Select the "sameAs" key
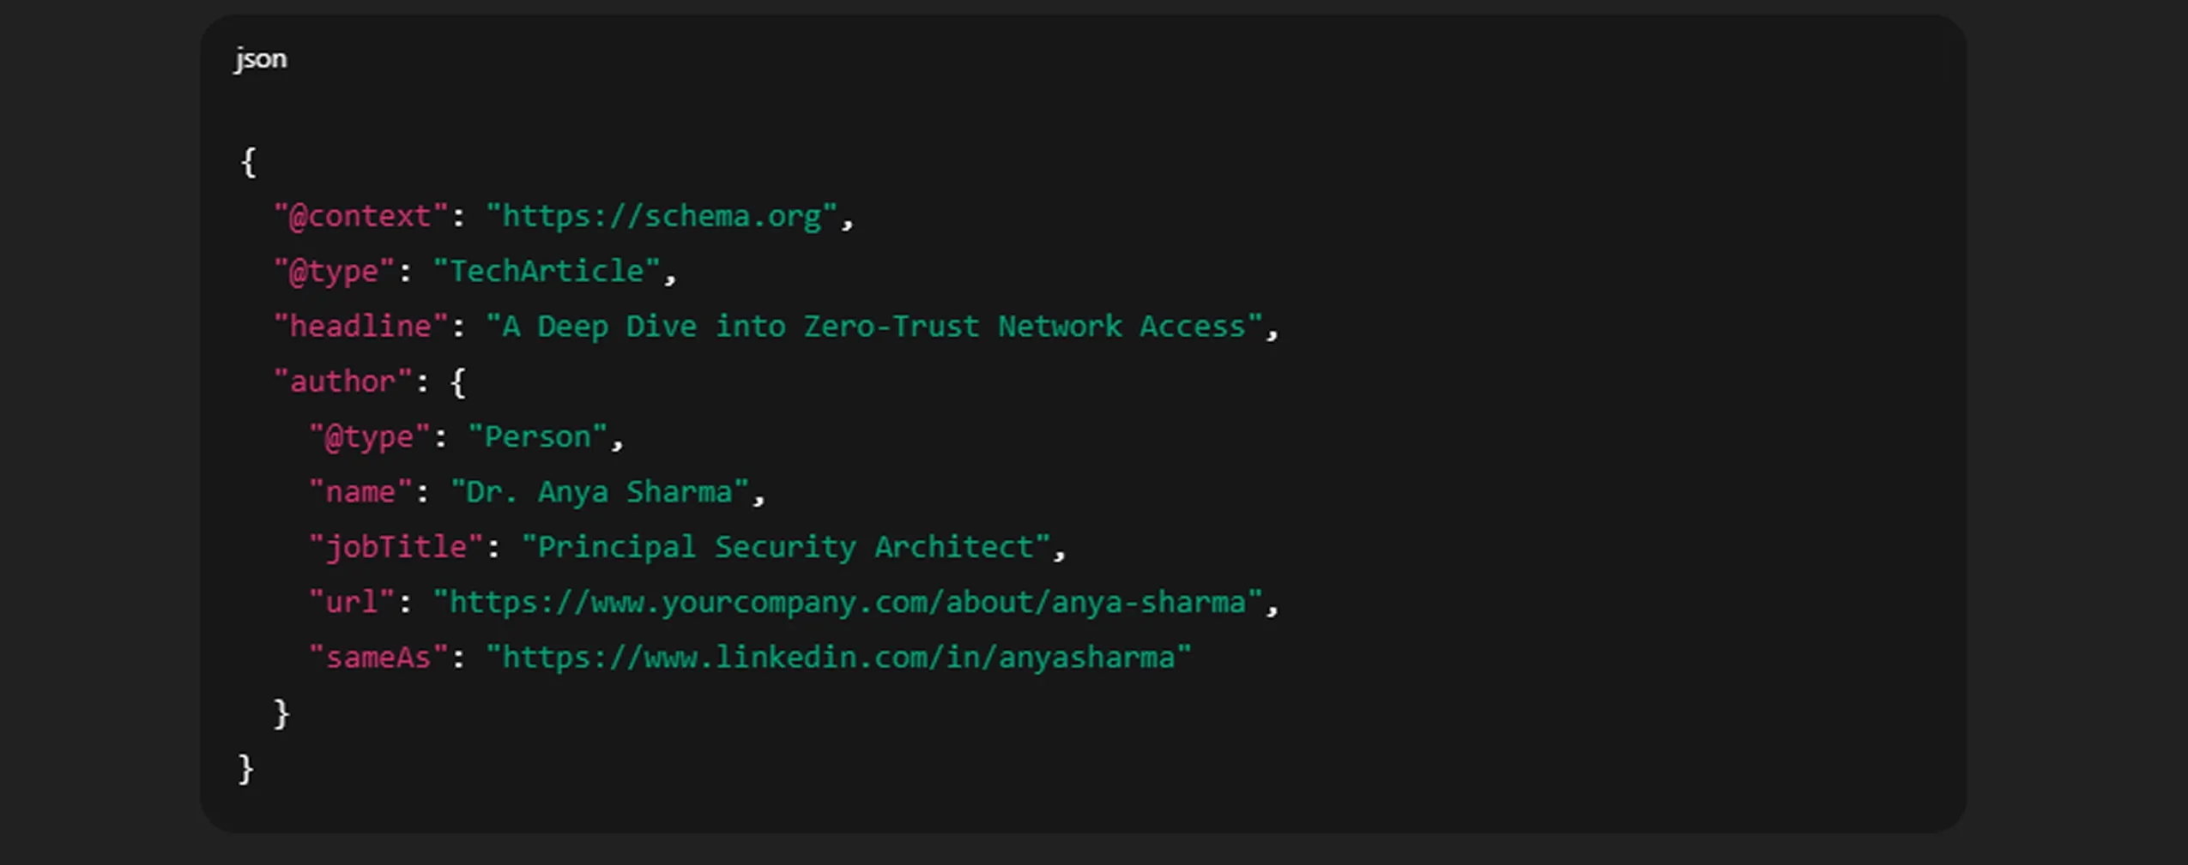 378,658
